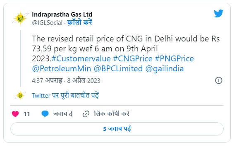This screenshot has height=150, width=239.
Task: Click the copy link chain icon
Action: tap(86, 114)
